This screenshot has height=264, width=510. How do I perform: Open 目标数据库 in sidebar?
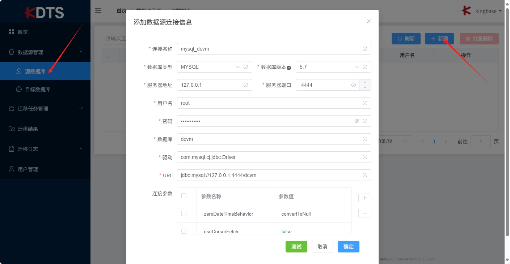click(x=45, y=90)
